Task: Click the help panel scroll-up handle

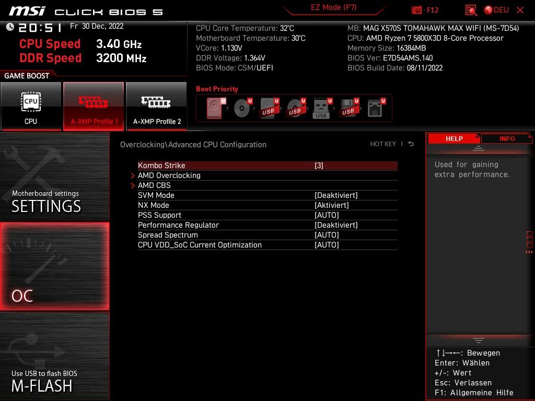Action: (479, 148)
